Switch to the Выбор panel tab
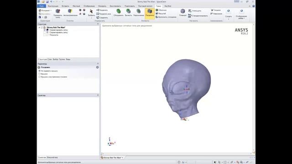 click(x=55, y=60)
